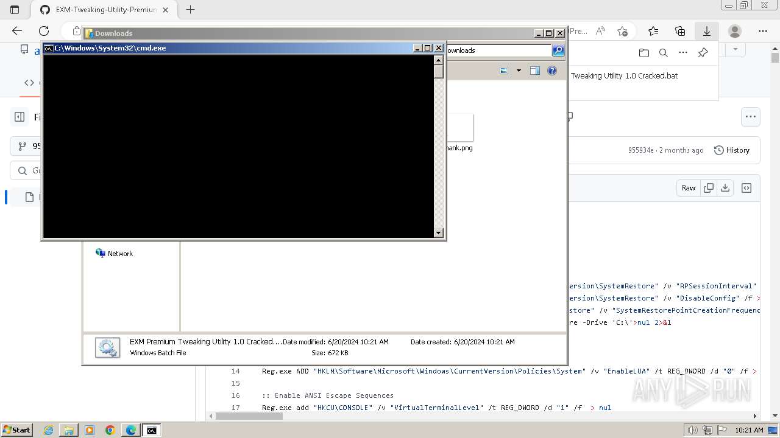Expand the view options dropdown arrow
780x438 pixels.
click(519, 71)
